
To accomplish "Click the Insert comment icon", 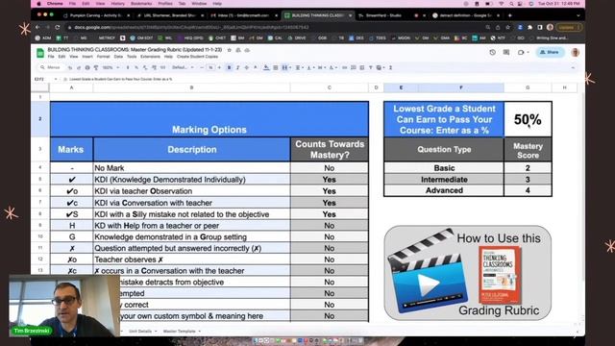I will coord(353,67).
